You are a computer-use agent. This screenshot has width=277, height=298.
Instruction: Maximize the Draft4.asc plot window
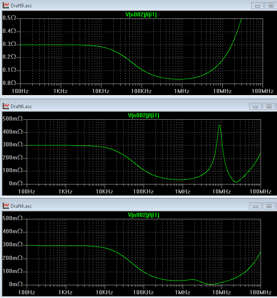pyautogui.click(x=269, y=206)
